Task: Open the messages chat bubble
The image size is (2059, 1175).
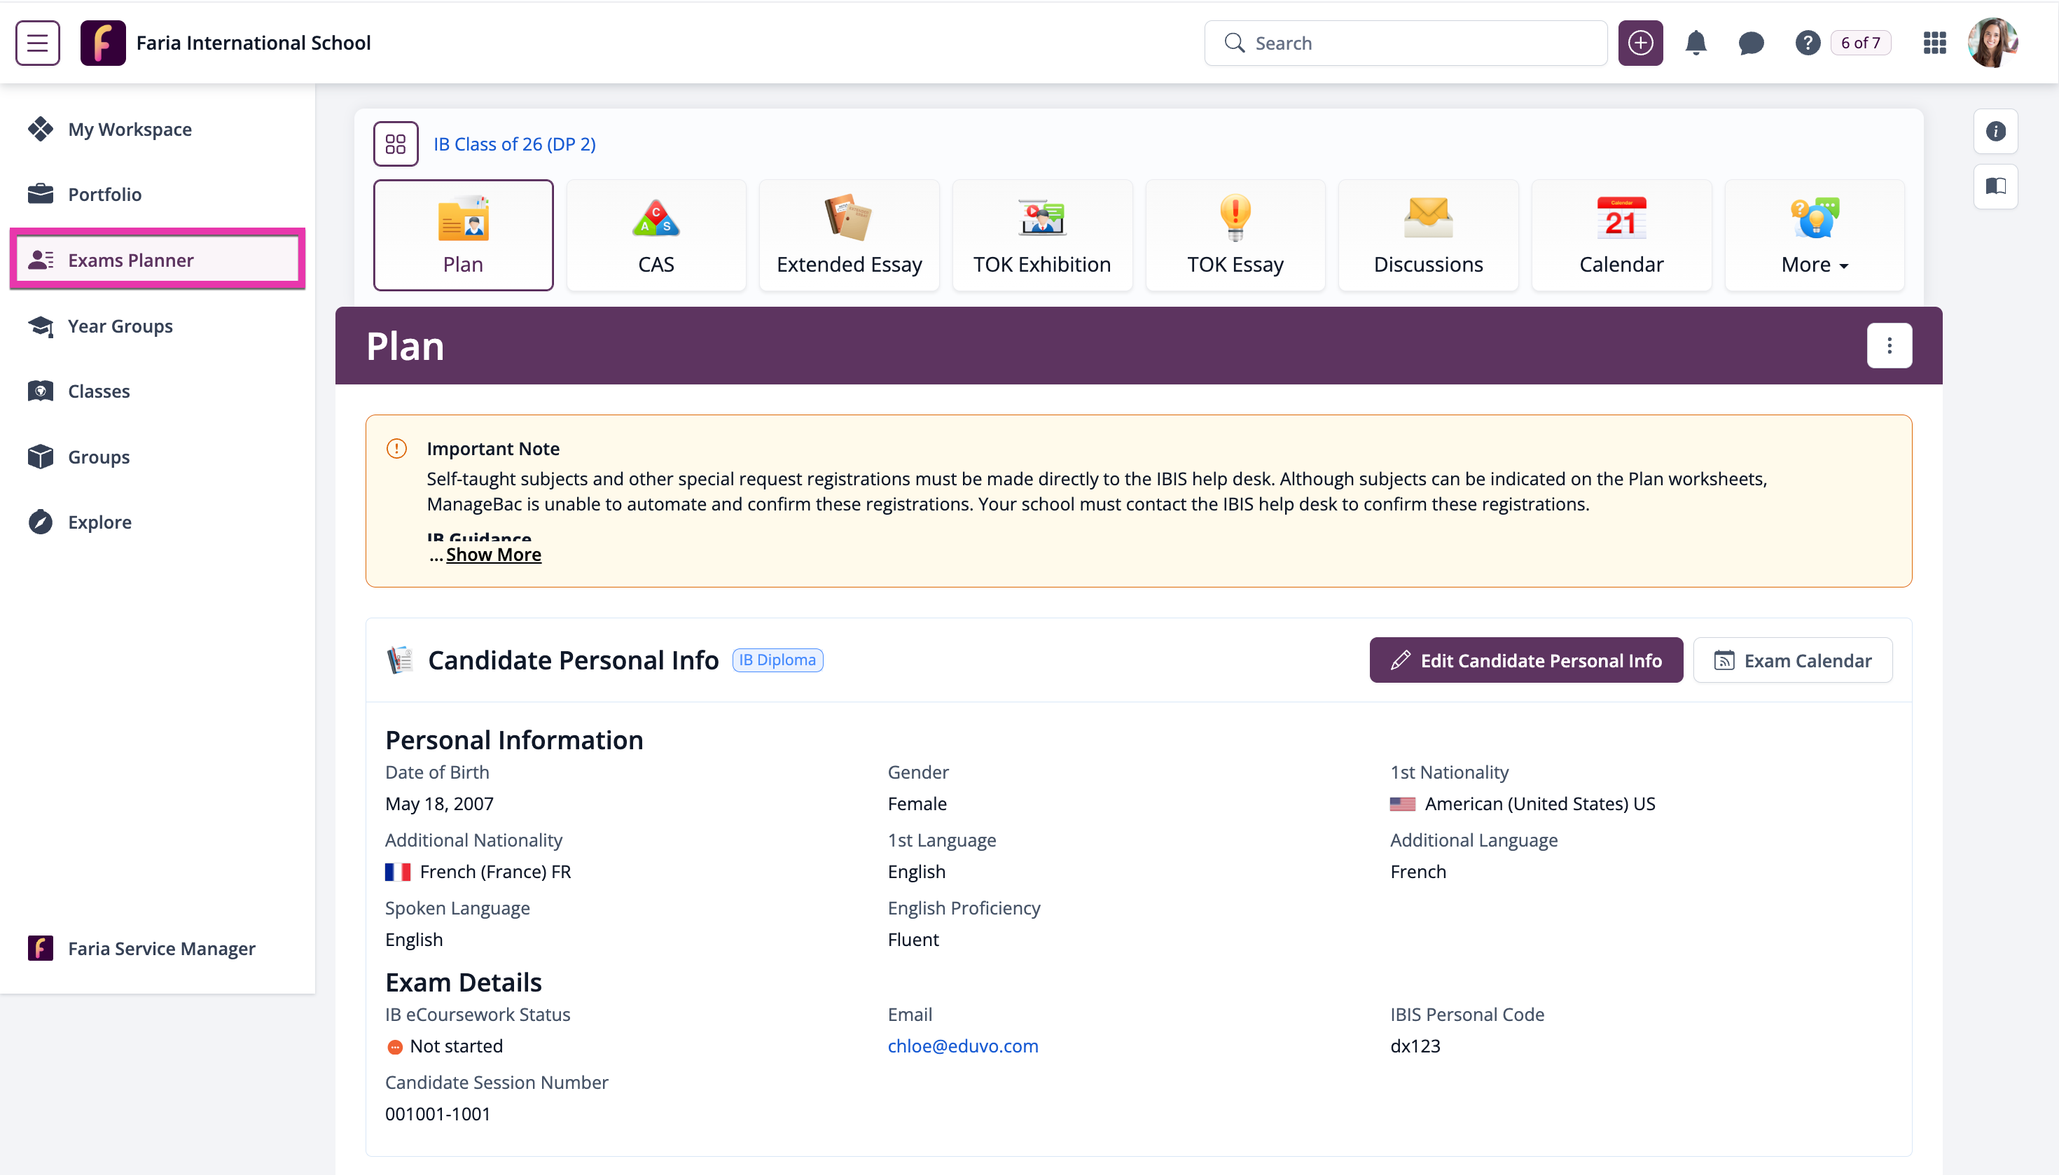Action: tap(1751, 43)
